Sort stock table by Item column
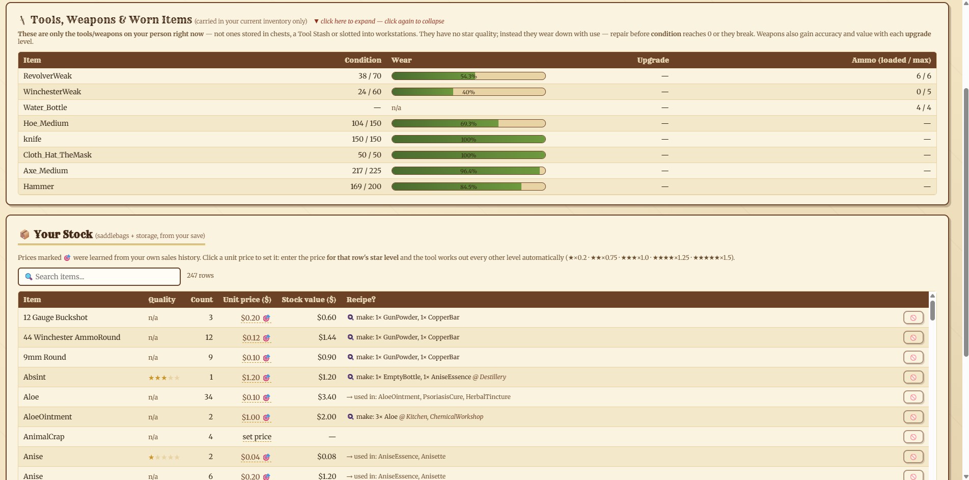The width and height of the screenshot is (969, 480). 32,300
